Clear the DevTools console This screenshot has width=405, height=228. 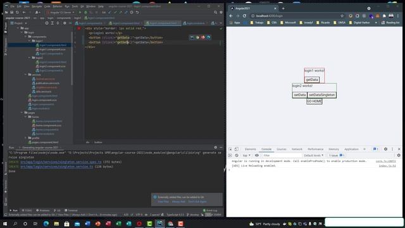coord(237,155)
